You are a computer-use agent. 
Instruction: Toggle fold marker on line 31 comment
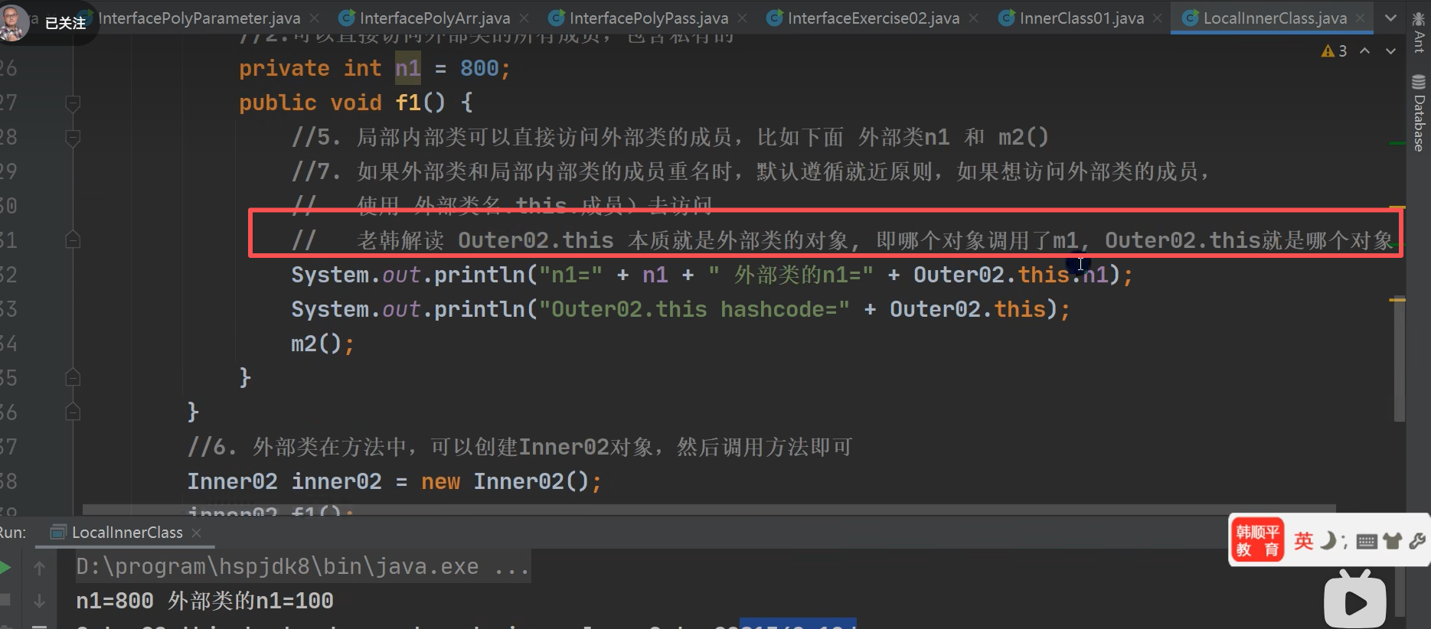[x=73, y=240]
